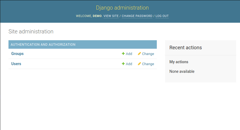The height and width of the screenshot is (130, 240).
Task: Click the Site administration heading
Action: [31, 31]
